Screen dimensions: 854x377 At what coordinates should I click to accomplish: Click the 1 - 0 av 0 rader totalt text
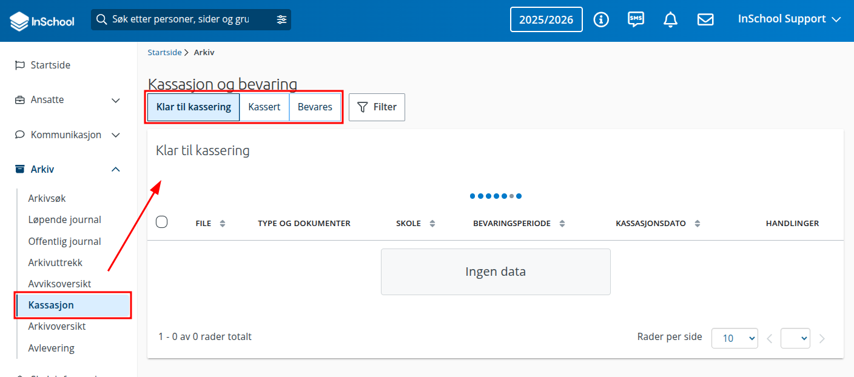pyautogui.click(x=205, y=336)
